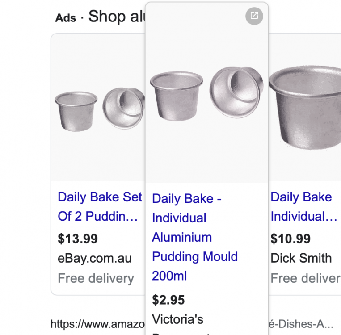Select the eBay.com.au seller name
This screenshot has width=341, height=335.
coord(95,258)
